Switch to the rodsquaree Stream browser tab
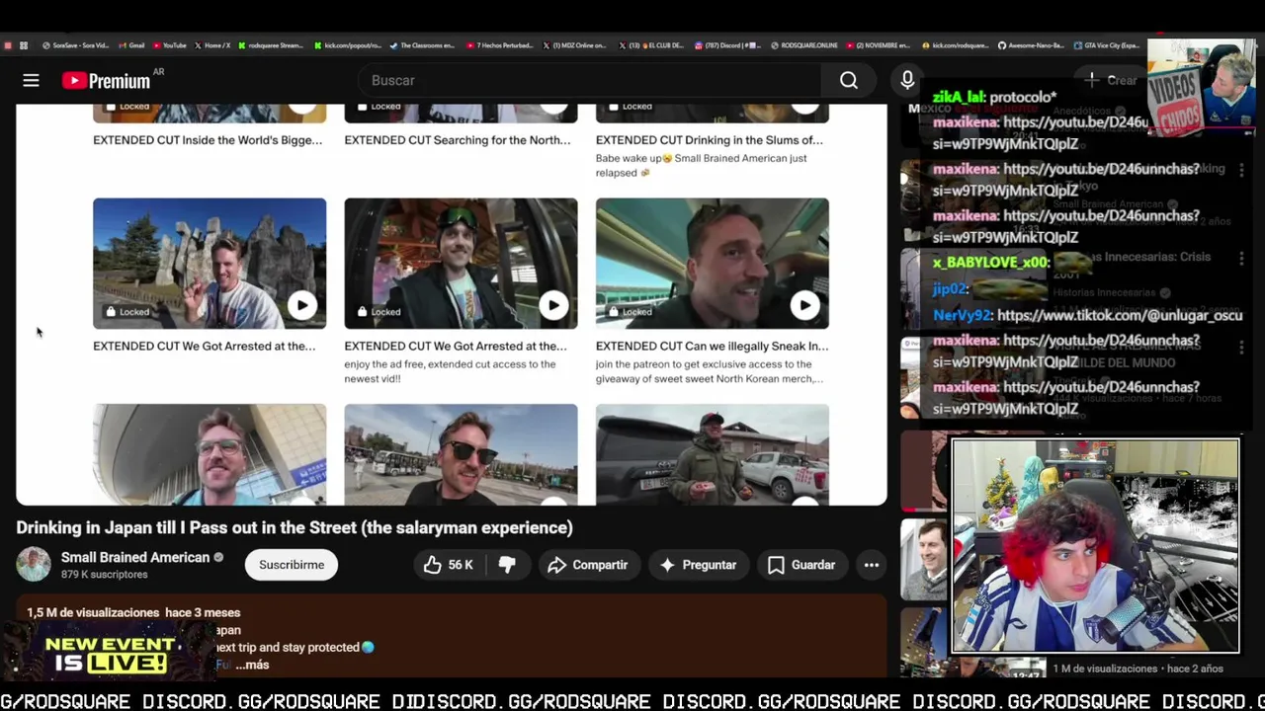The image size is (1265, 711). coord(272,45)
